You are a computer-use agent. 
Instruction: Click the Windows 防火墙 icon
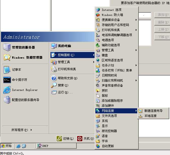(98, 15)
